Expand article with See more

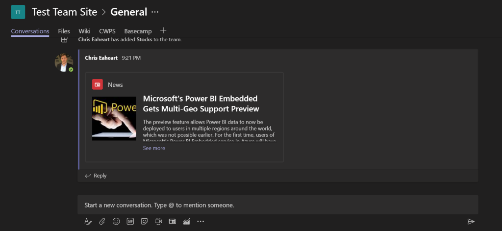click(154, 148)
